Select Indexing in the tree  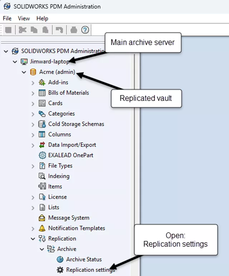59,176
